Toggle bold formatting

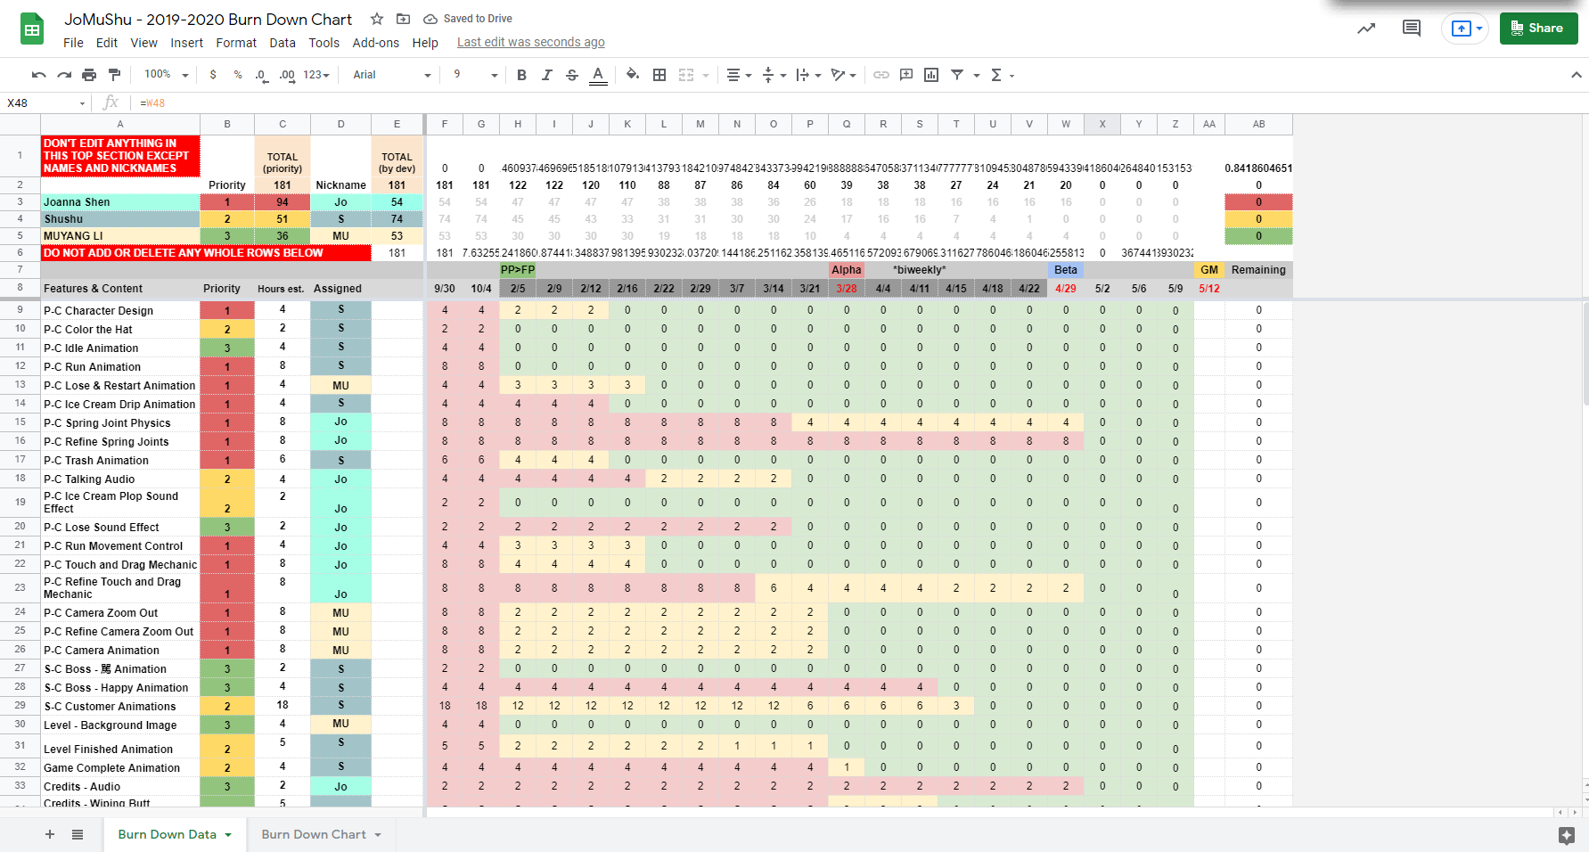coord(522,75)
